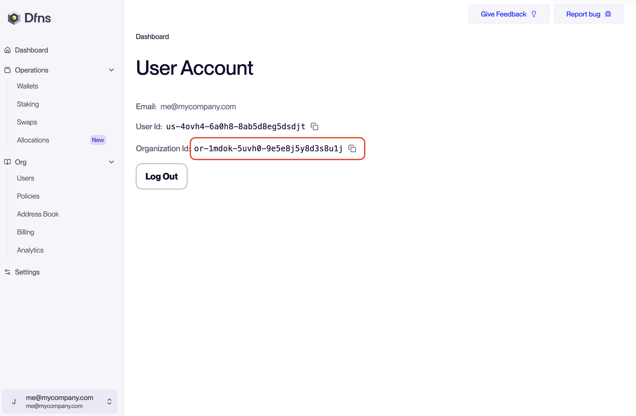Click the Dashboard home icon in sidebar
Screen dimensions: 636x416
(7, 50)
